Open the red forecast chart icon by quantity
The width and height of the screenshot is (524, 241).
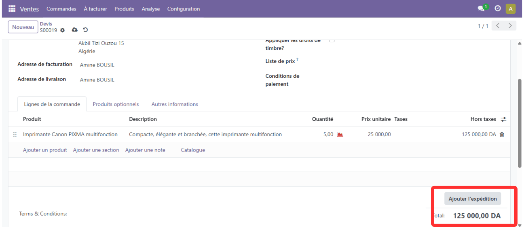click(340, 135)
